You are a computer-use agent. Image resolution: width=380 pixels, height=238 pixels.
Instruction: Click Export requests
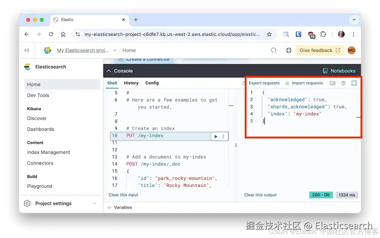click(264, 83)
